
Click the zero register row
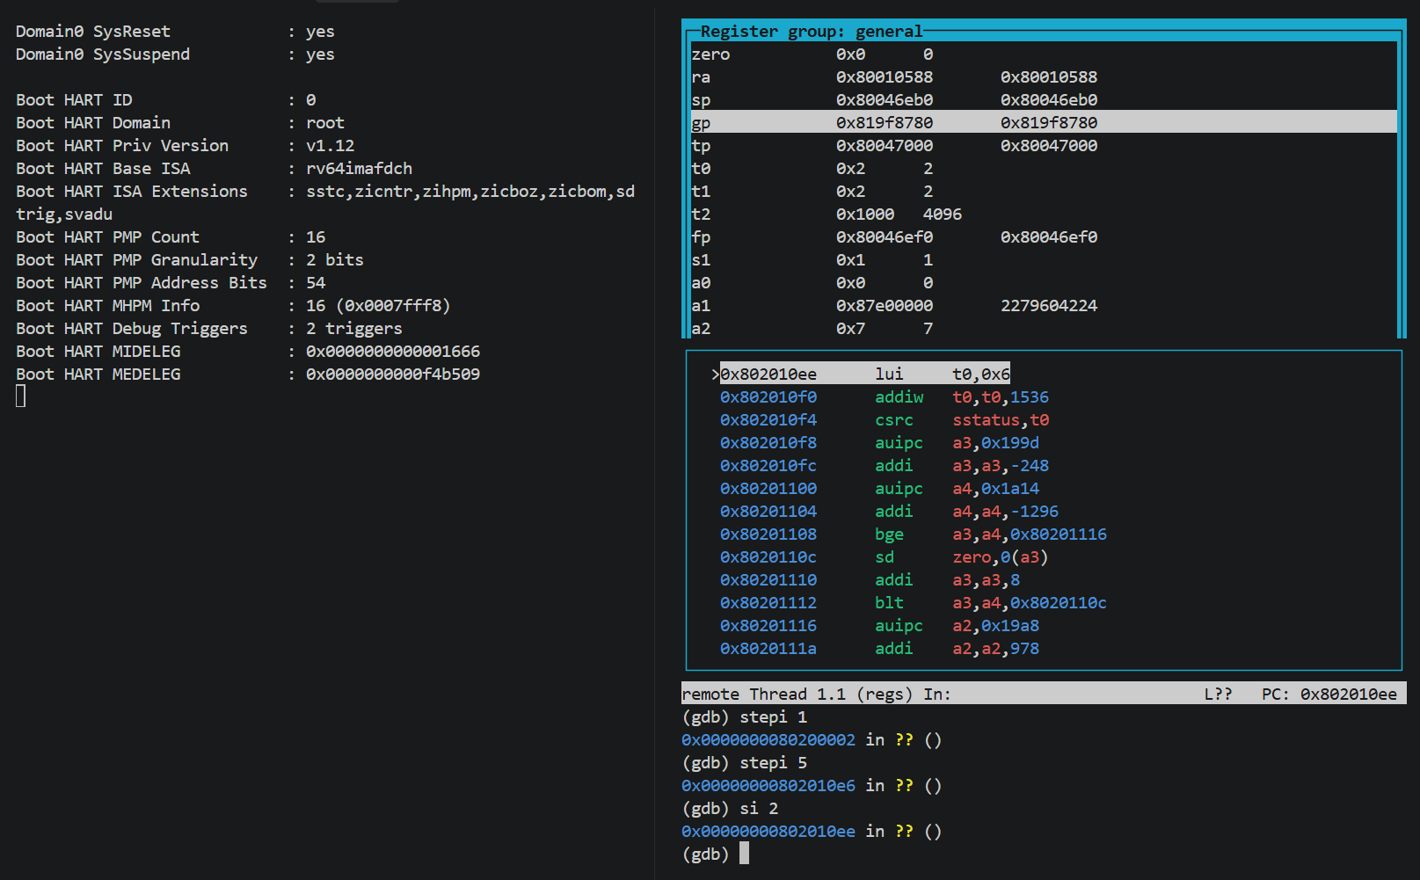[x=1044, y=54]
